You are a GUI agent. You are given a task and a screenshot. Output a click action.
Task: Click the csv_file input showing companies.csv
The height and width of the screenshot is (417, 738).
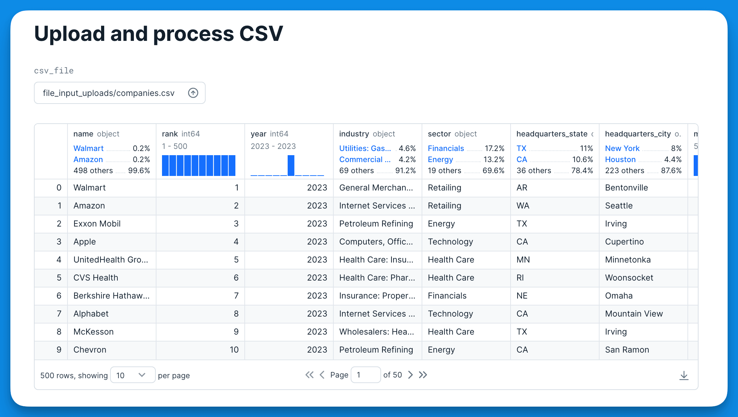click(120, 93)
